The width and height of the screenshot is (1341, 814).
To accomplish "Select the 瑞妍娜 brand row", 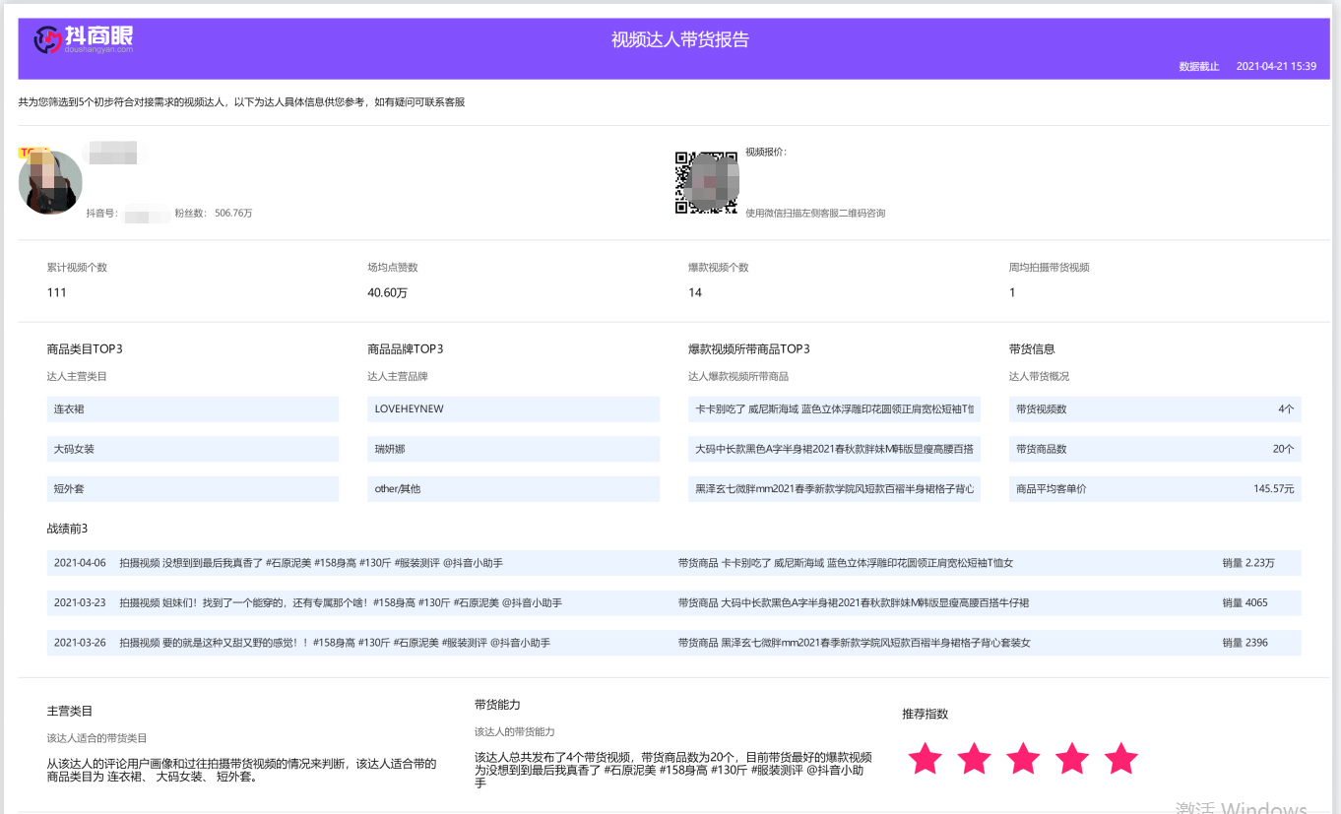I will pos(513,449).
